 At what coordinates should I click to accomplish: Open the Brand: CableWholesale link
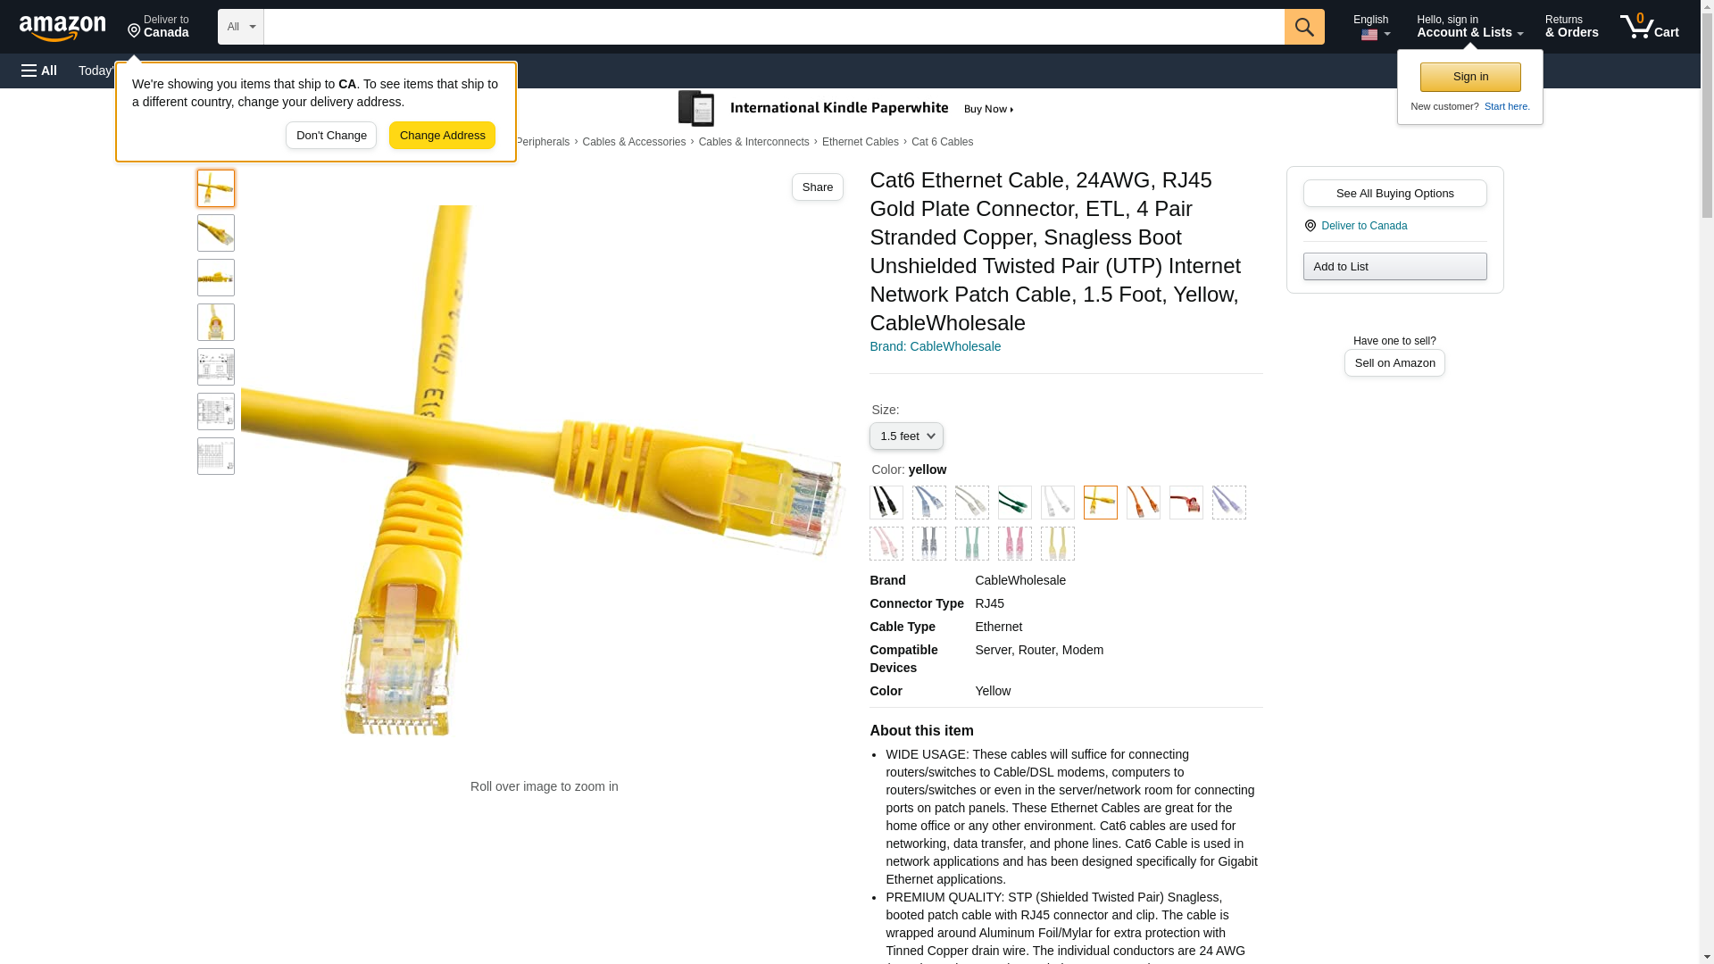pyautogui.click(x=935, y=346)
